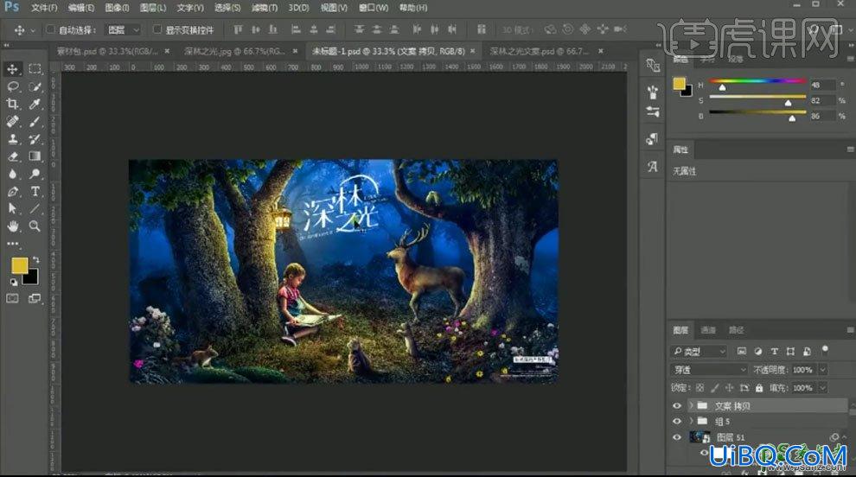Toggle shape layer filter in Layers panel
The height and width of the screenshot is (477, 856).
(x=790, y=351)
